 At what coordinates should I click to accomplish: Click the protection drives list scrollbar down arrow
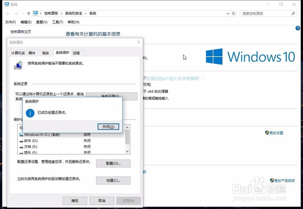click(127, 151)
